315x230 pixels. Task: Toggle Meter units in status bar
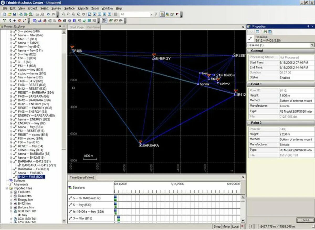click(226, 226)
